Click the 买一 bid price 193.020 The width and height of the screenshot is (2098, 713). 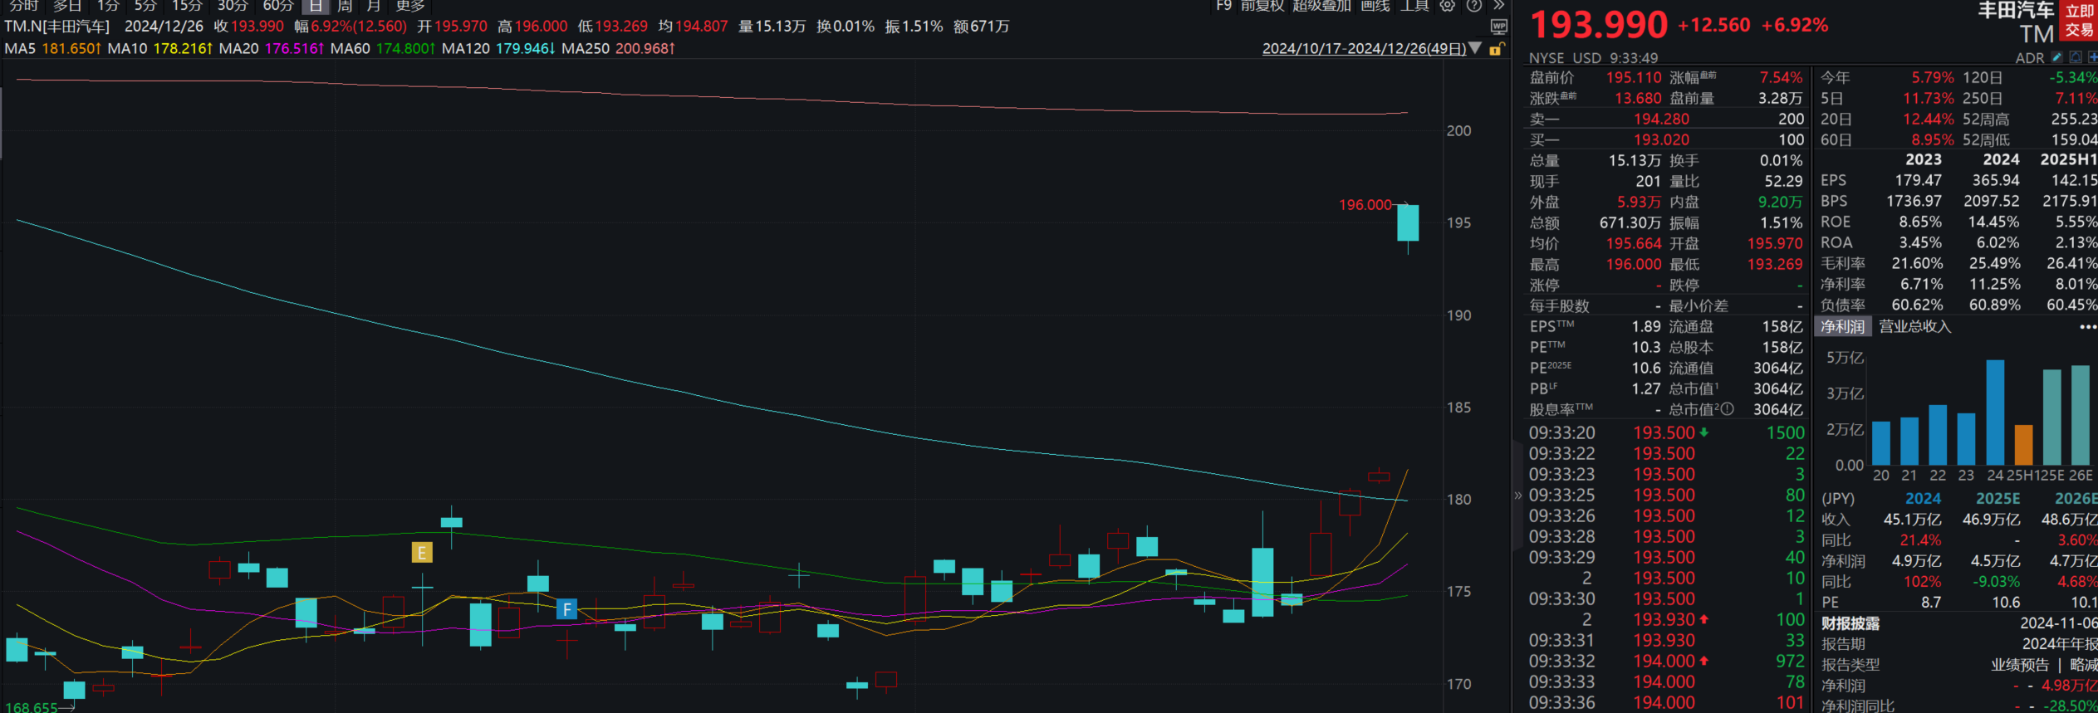click(1661, 140)
